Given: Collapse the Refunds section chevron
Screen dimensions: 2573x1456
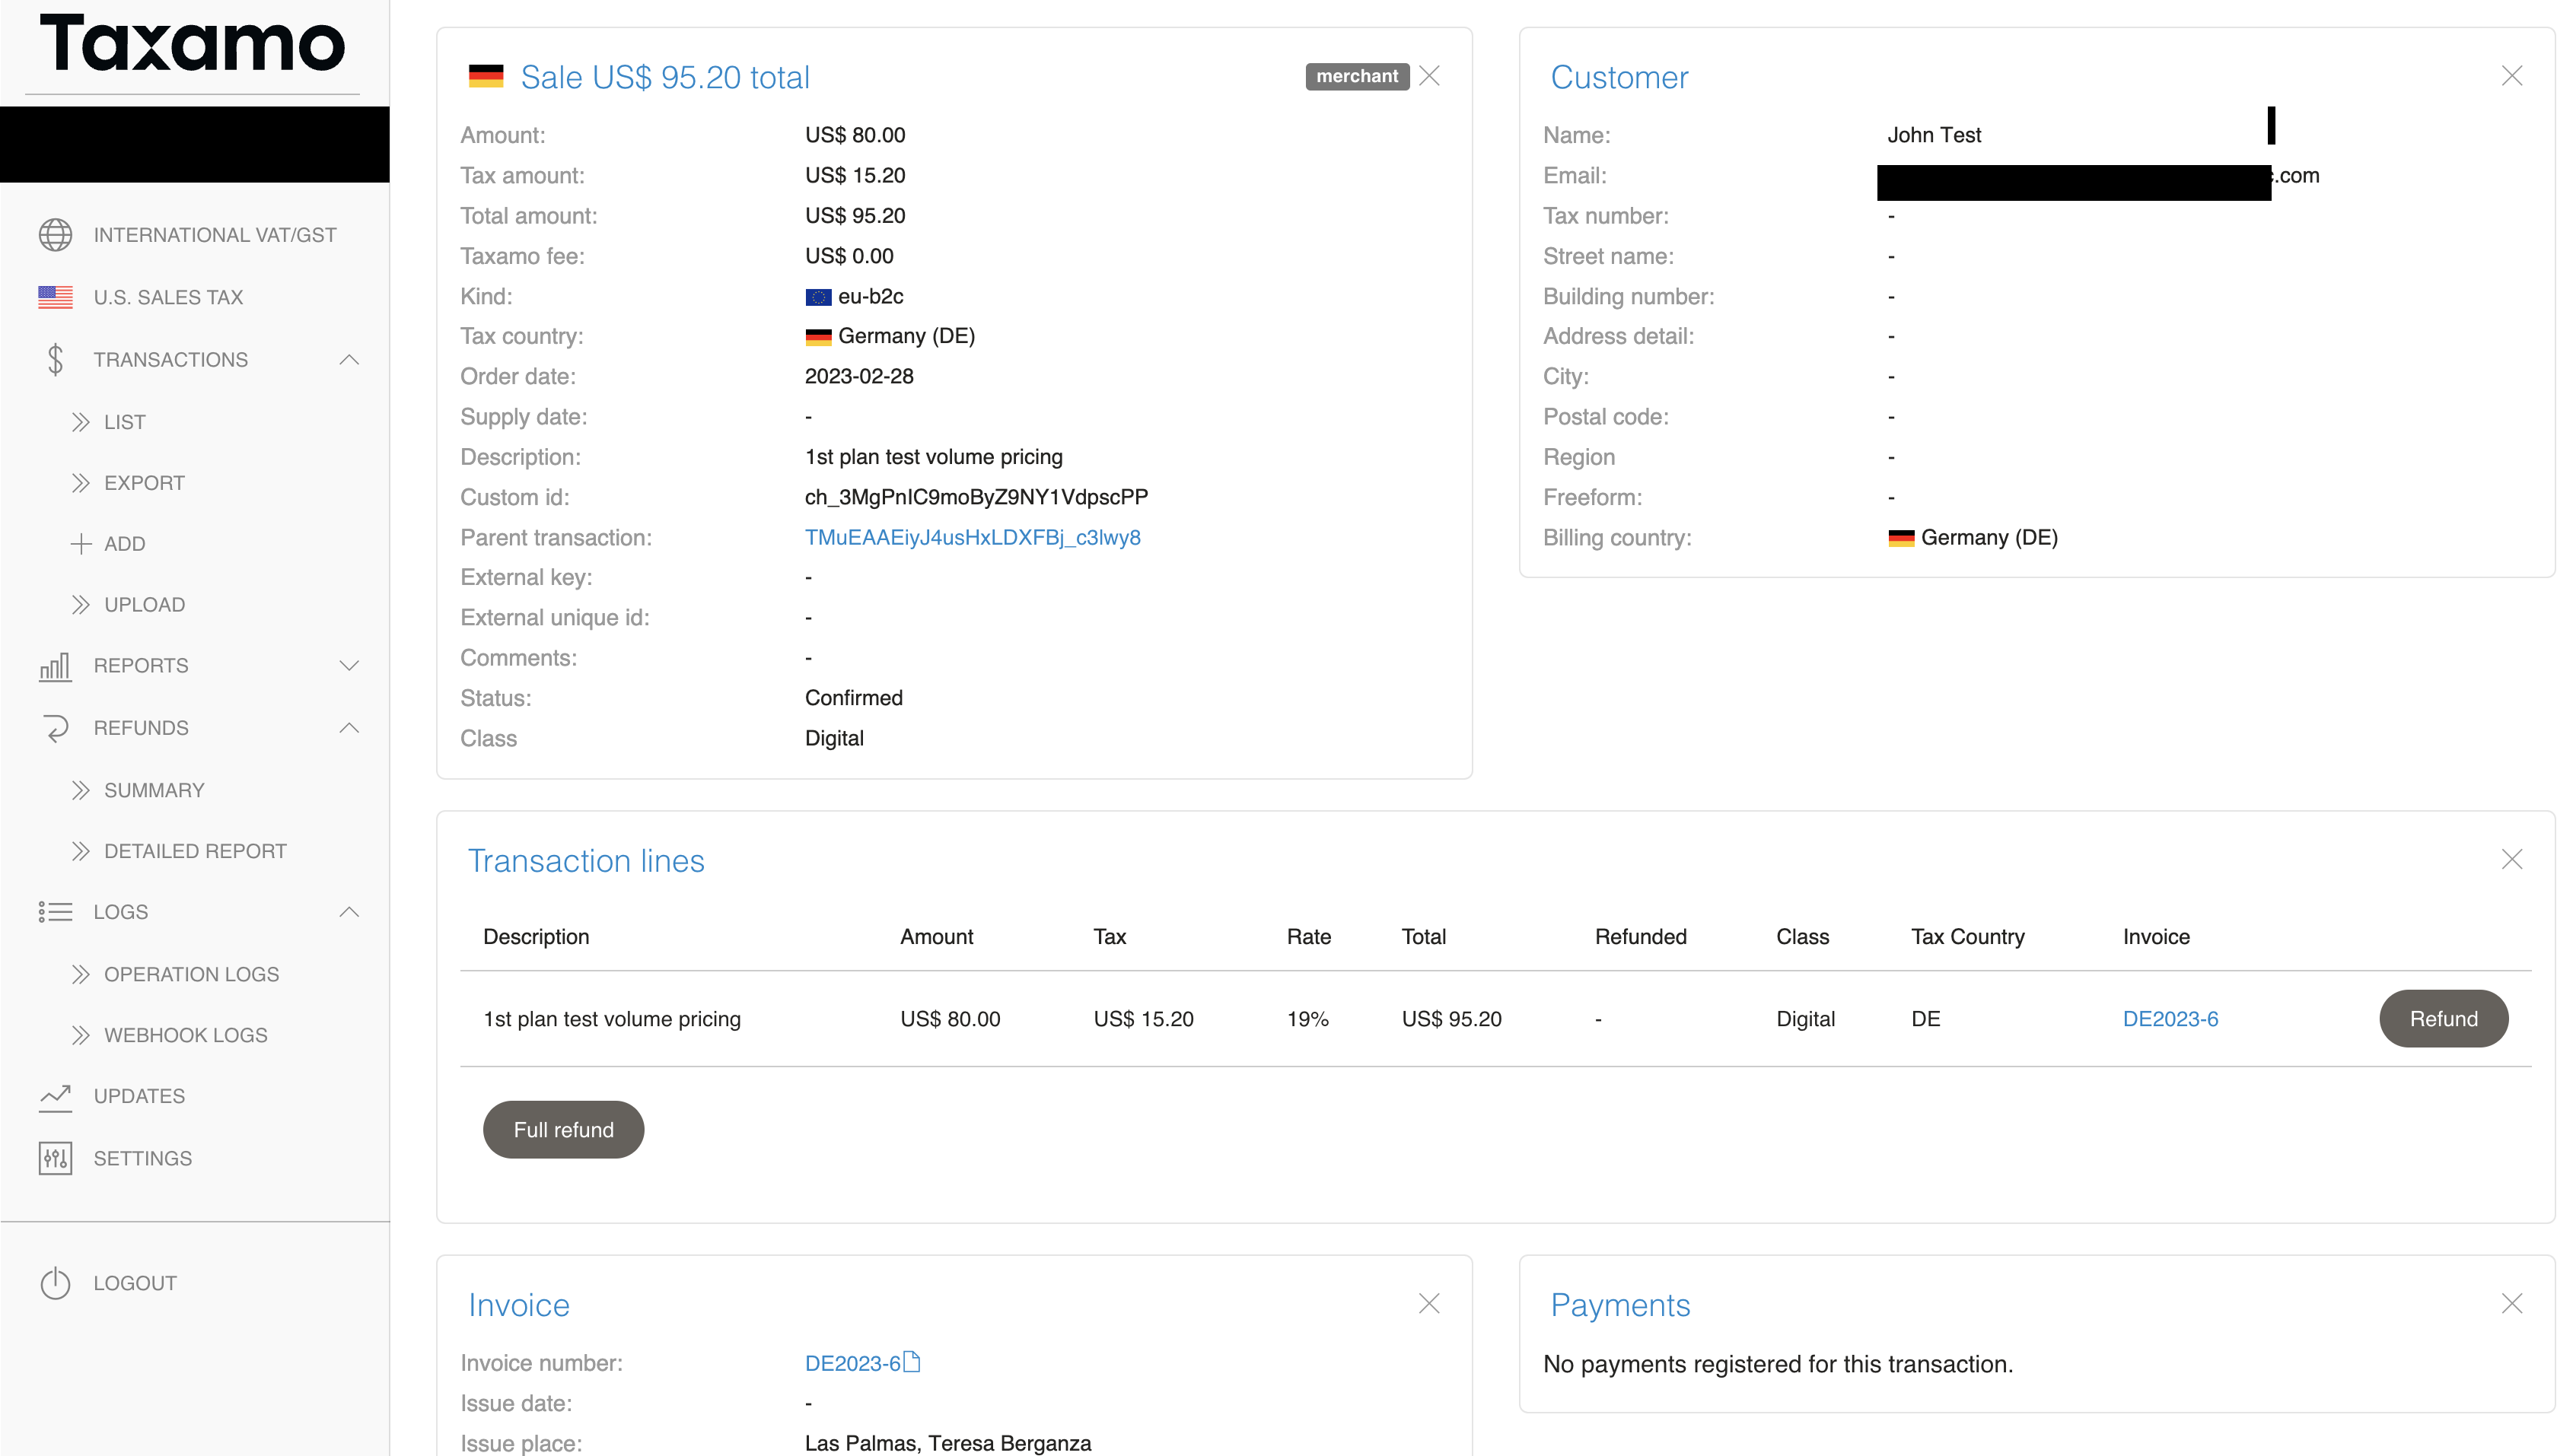Looking at the screenshot, I should [x=349, y=728].
